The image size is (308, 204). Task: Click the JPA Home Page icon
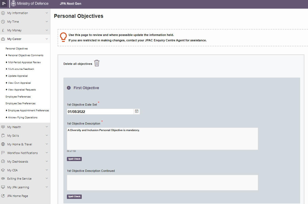[x=3, y=196]
